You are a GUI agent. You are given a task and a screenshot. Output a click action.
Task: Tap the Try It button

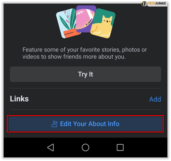point(85,74)
